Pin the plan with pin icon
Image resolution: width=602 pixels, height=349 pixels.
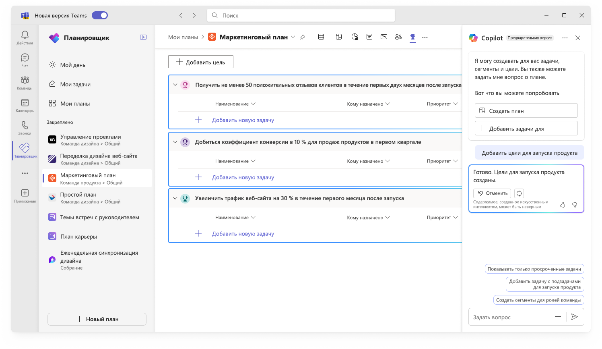click(303, 37)
